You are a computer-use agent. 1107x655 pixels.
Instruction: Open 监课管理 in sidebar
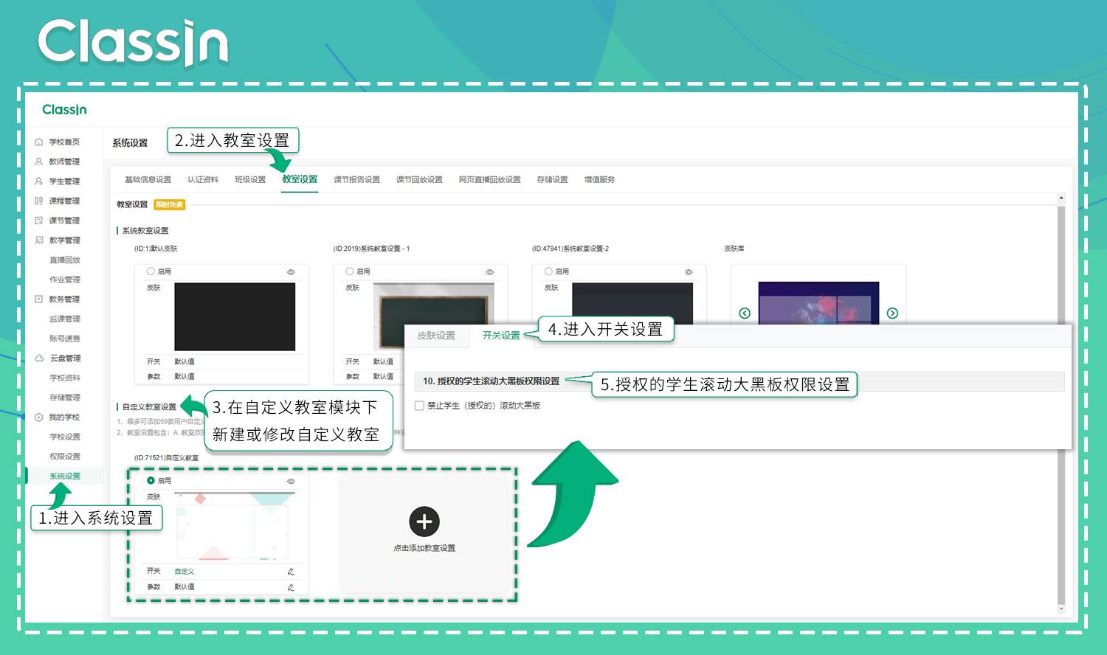[65, 319]
